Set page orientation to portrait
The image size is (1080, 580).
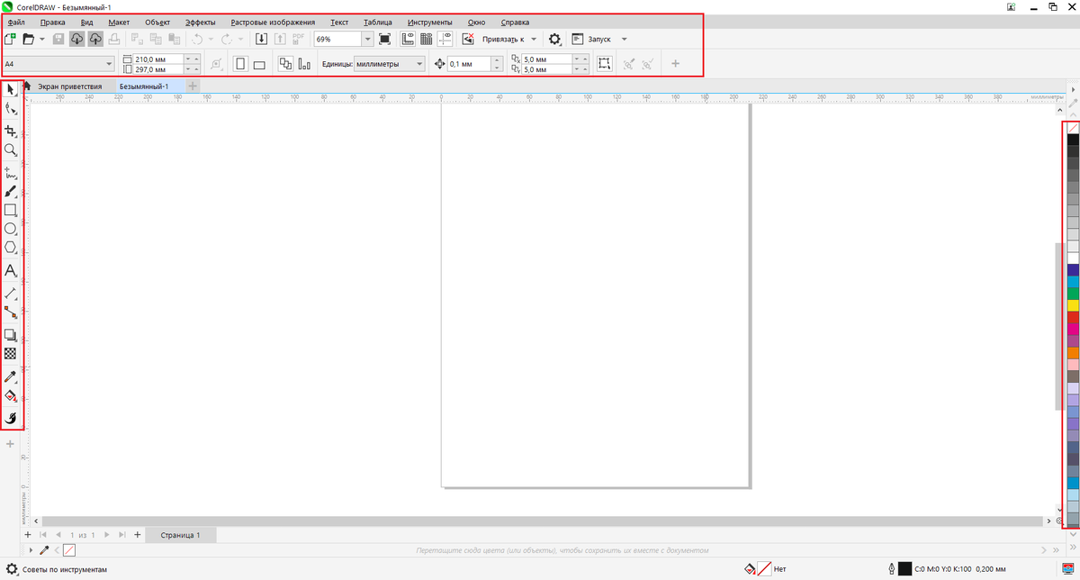tap(240, 64)
